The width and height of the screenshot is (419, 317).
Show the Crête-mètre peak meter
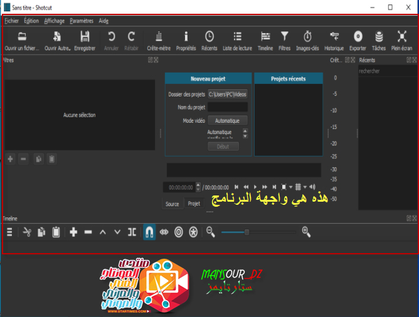159,41
